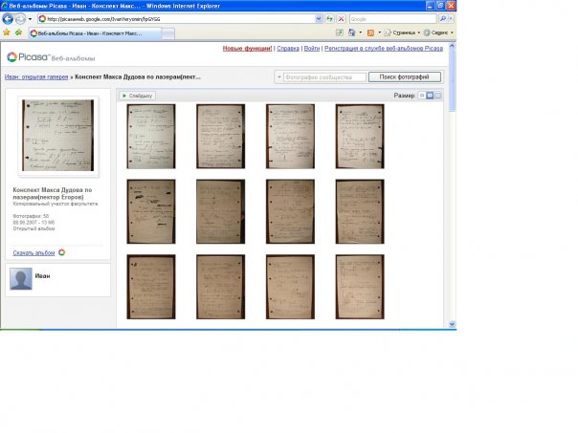
Task: Select the smallest thumbnail size option
Action: [x=422, y=96]
